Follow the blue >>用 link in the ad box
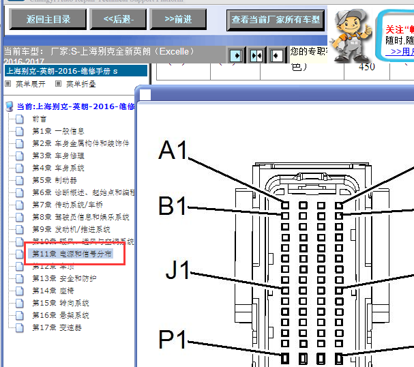Screen dimensions: 414x367 (400, 51)
